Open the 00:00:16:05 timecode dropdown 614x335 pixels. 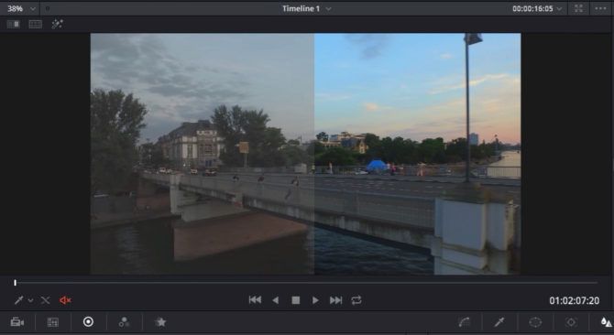pyautogui.click(x=537, y=8)
